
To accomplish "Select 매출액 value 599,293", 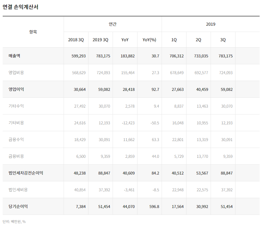I will (79, 56).
